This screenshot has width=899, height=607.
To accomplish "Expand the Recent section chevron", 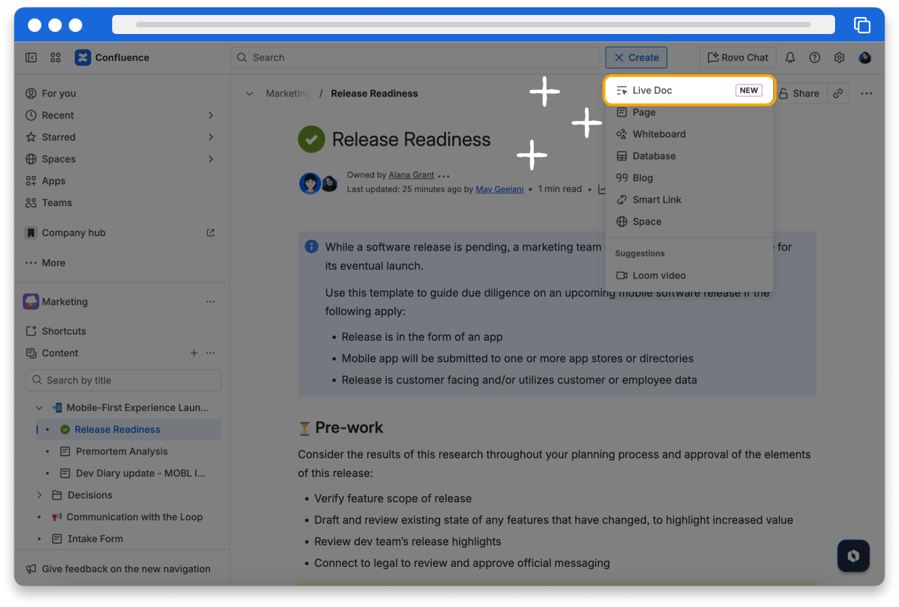I will [211, 116].
